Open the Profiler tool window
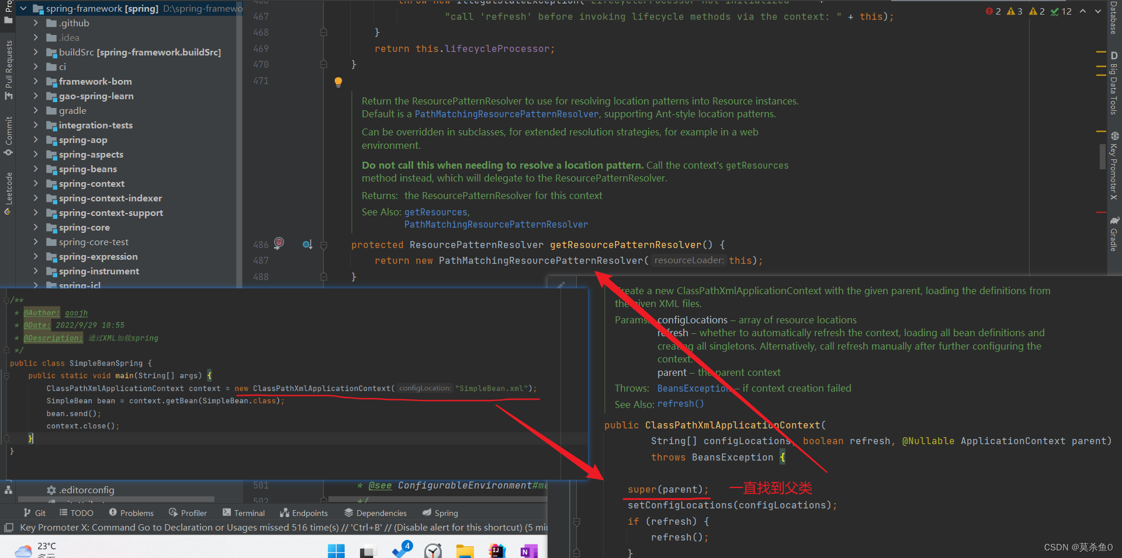This screenshot has width=1122, height=558. click(x=188, y=513)
